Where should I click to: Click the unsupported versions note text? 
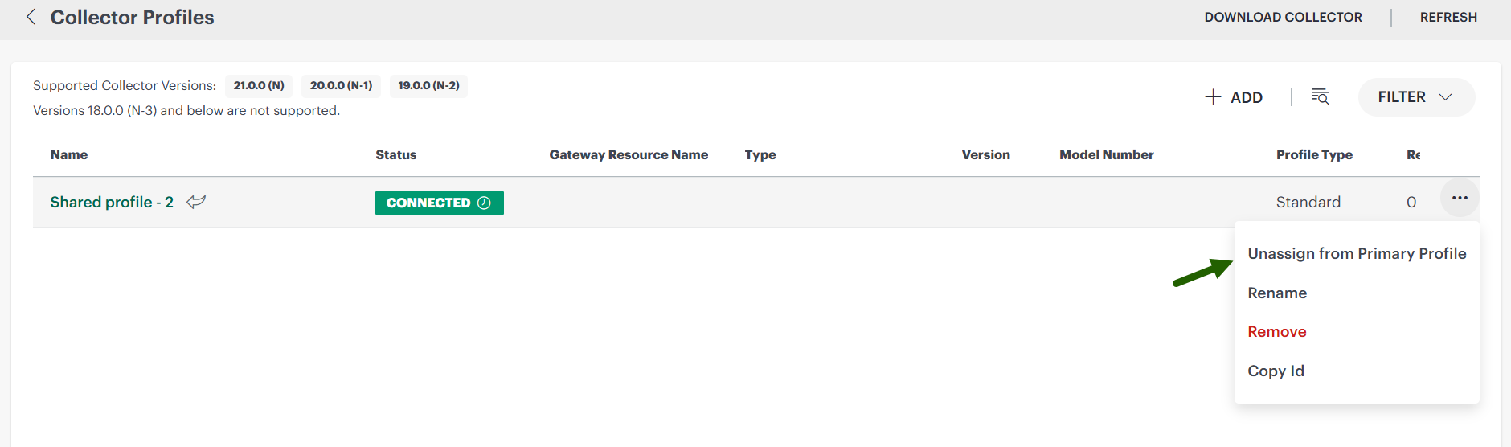pyautogui.click(x=186, y=110)
